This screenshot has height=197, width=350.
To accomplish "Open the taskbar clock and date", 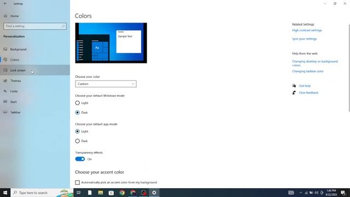I will click(331, 193).
